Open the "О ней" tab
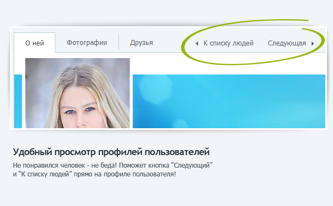333x206 pixels. pyautogui.click(x=35, y=43)
